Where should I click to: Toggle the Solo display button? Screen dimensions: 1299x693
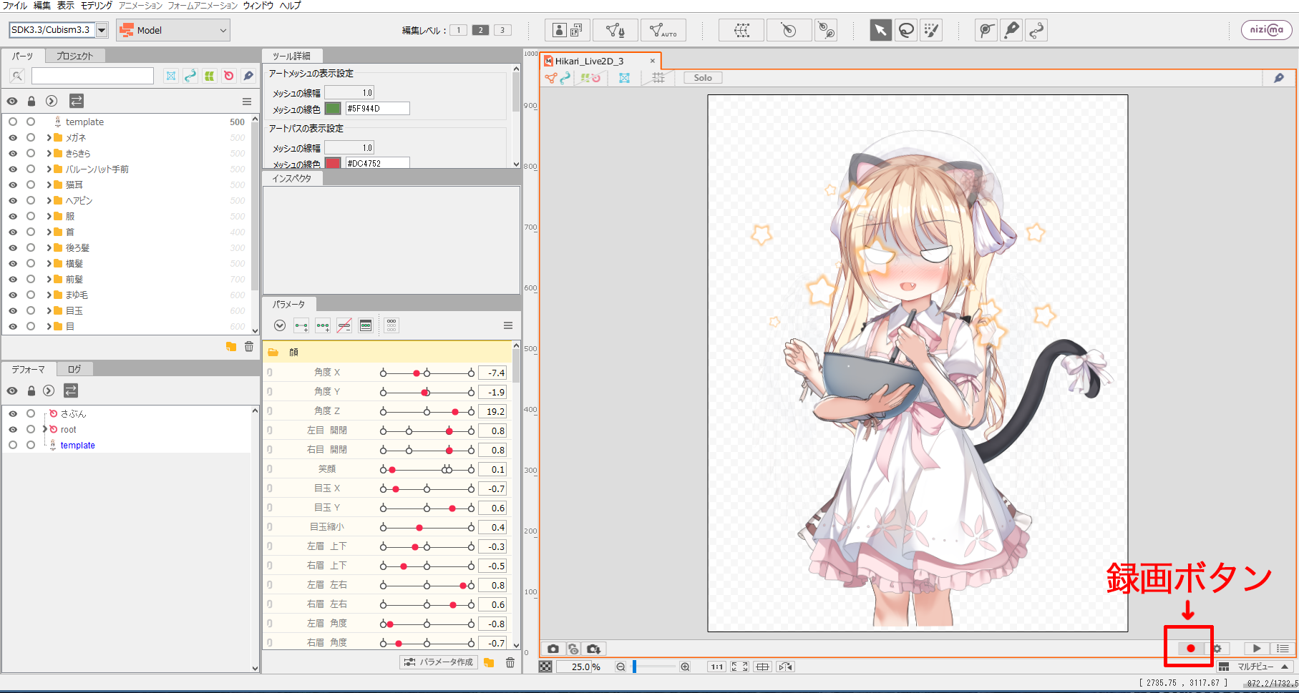pos(703,78)
